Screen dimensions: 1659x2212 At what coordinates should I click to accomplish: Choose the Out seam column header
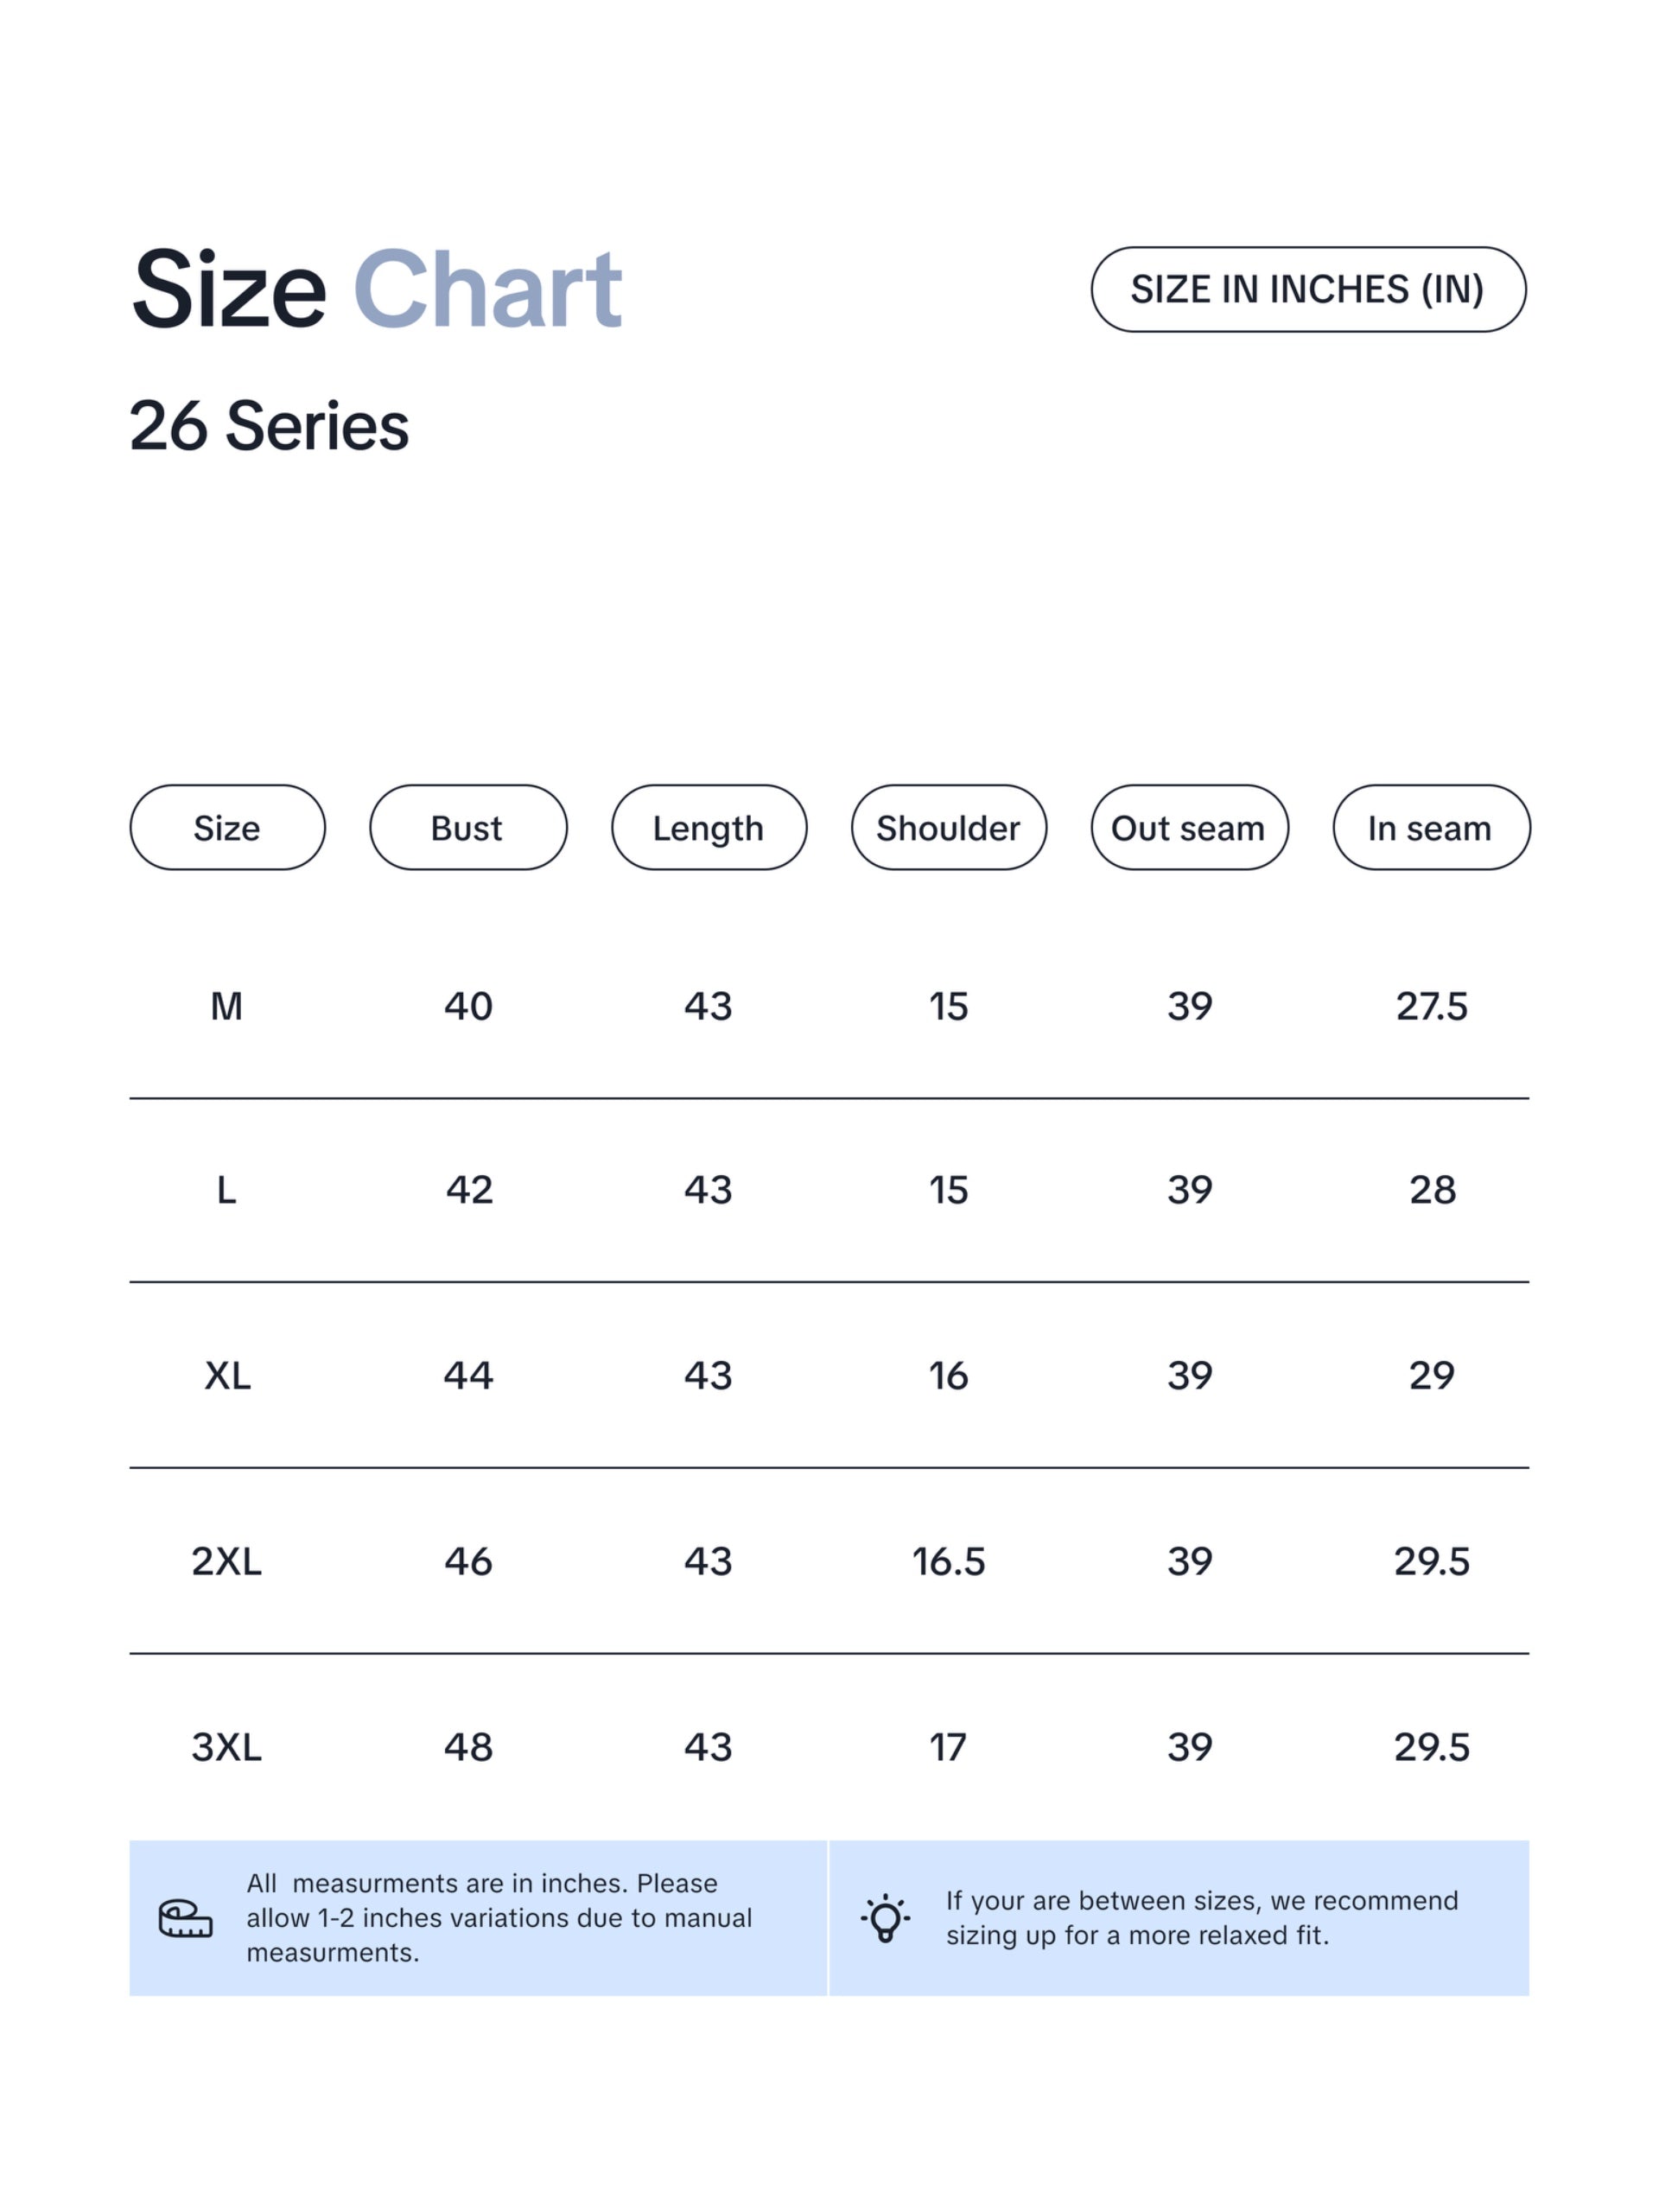[1189, 827]
